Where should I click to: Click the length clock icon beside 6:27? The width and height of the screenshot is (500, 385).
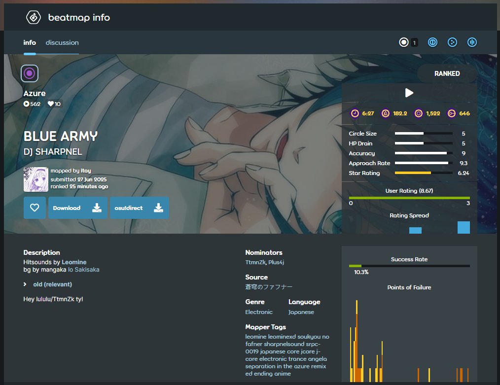coord(355,113)
